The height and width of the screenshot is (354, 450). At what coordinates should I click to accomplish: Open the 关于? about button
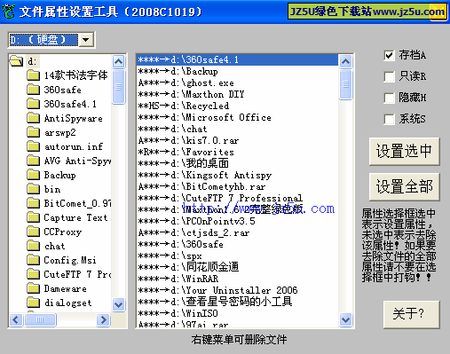[411, 314]
